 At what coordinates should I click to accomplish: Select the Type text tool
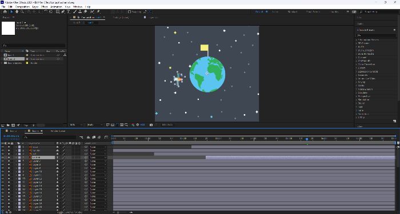coord(69,12)
